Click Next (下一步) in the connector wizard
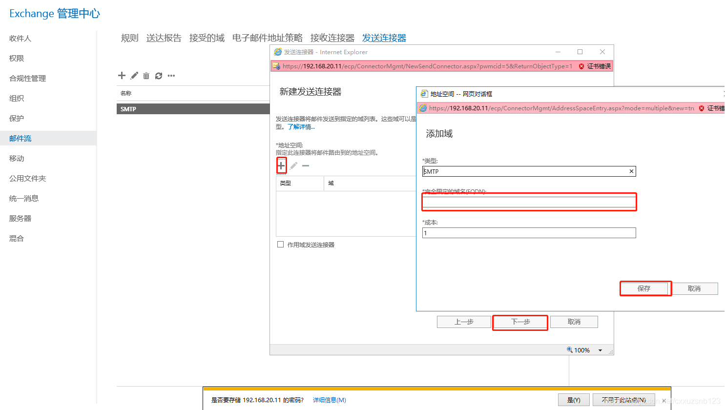 520,322
